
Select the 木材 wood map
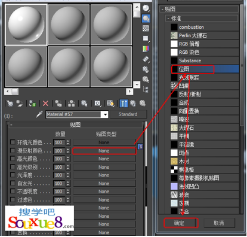pos(205,162)
